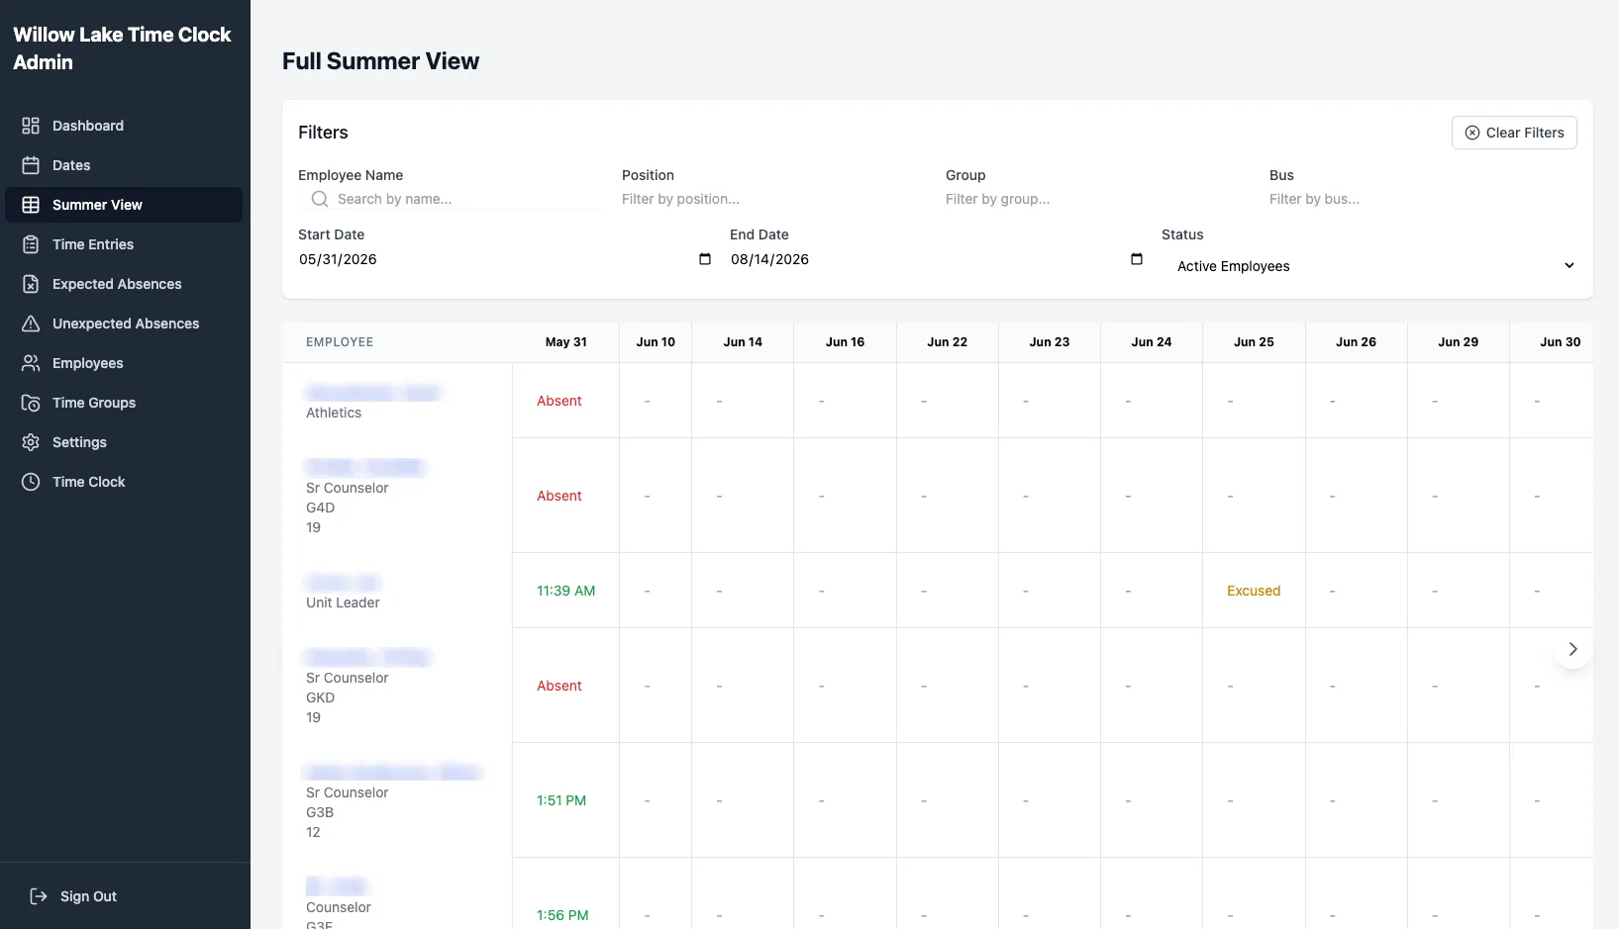Image resolution: width=1619 pixels, height=929 pixels.
Task: Click the Summer View table icon
Action: (31, 205)
